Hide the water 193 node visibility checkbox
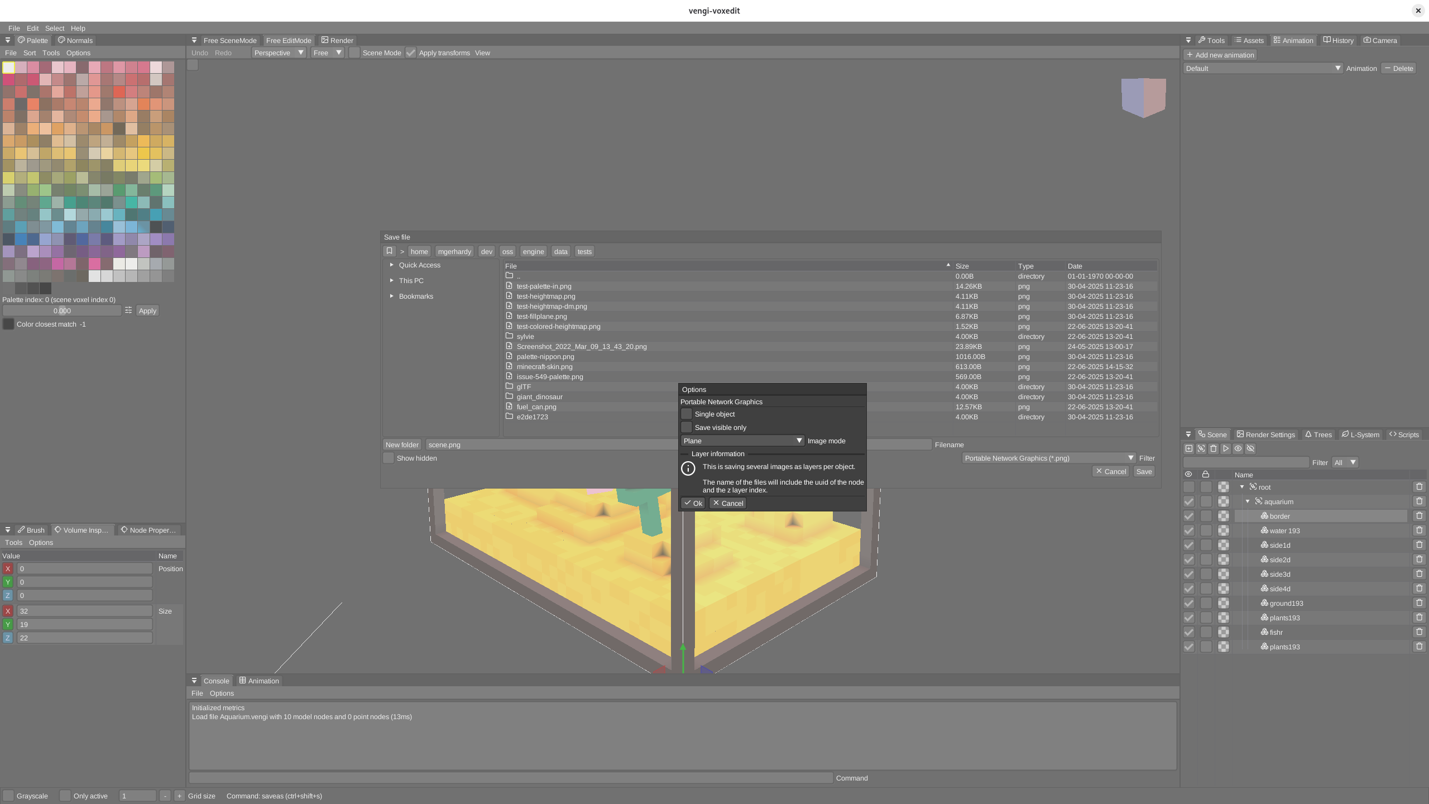The width and height of the screenshot is (1429, 804). (x=1189, y=530)
